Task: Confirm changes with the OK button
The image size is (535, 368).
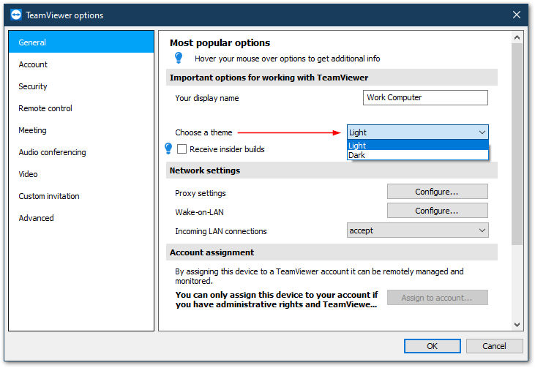Action: (x=433, y=346)
